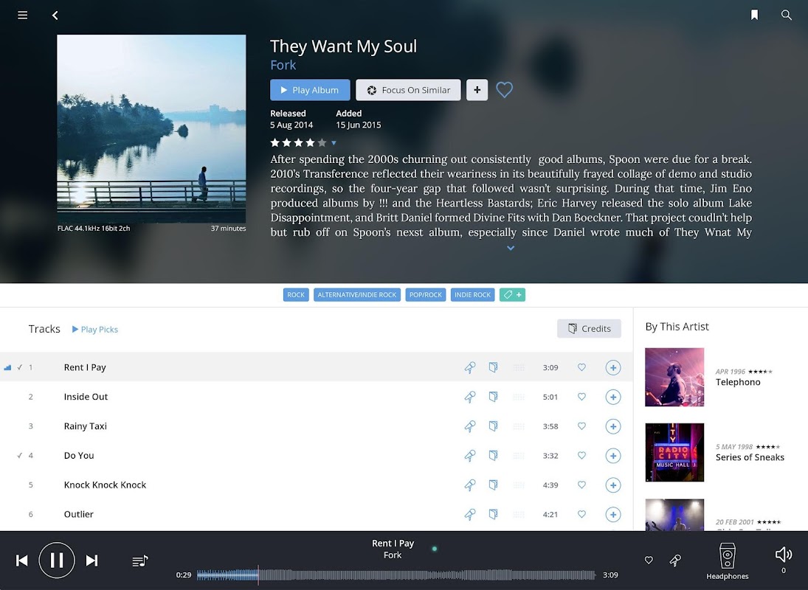Open the star rating dropdown arrow
This screenshot has height=590, width=808.
click(334, 143)
